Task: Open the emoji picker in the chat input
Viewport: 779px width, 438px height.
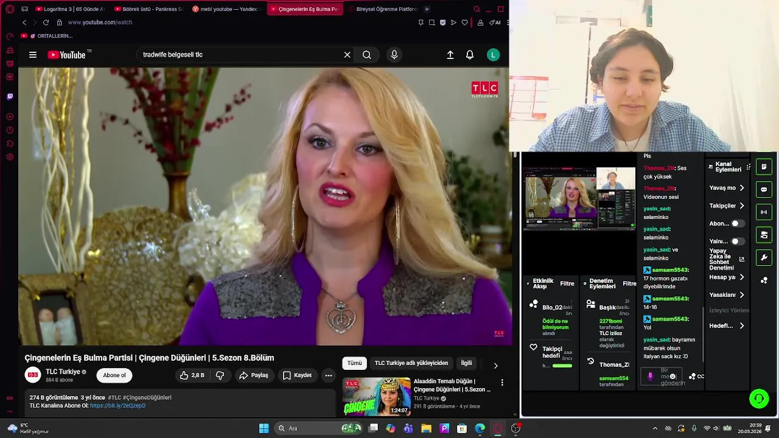Action: pos(672,377)
